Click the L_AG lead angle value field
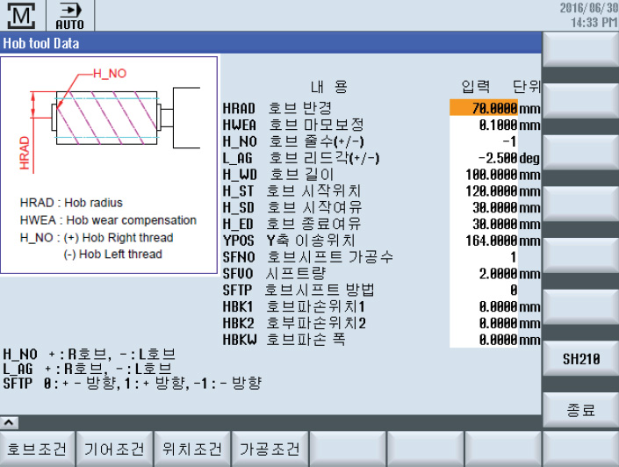Viewport: 619px width, 467px height. [484, 157]
